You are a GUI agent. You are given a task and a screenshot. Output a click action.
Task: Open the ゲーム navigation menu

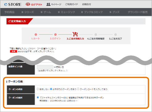46,12
